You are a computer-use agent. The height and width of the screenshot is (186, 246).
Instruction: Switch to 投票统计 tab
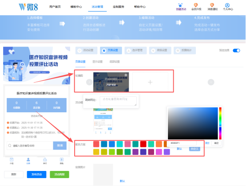tap(185, 50)
